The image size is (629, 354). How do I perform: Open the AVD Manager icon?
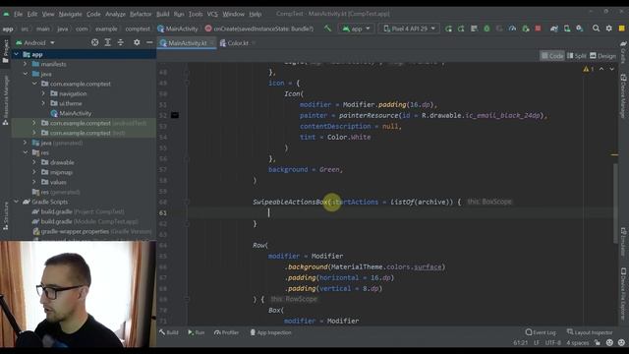(x=567, y=29)
